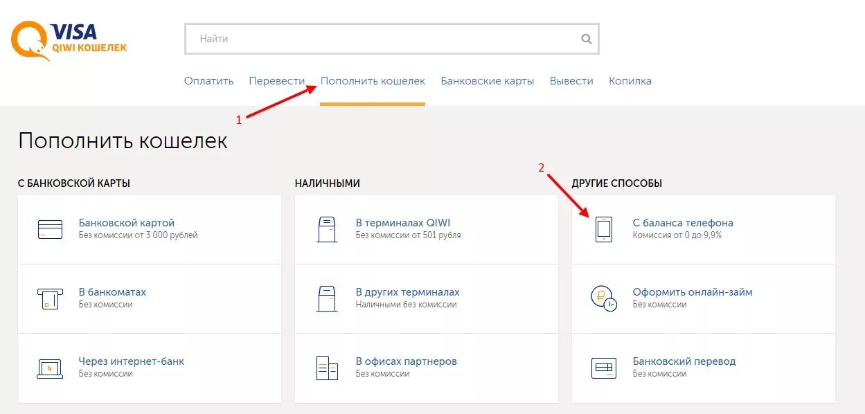Viewport: 865px width, 414px height.
Task: Click the other terminals icon
Action: point(327,298)
